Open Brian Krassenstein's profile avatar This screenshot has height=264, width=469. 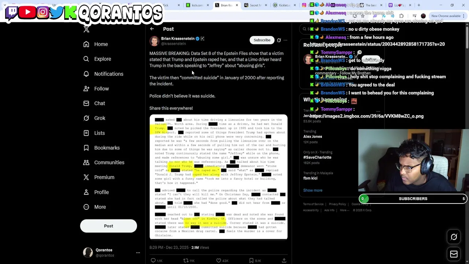tap(154, 41)
